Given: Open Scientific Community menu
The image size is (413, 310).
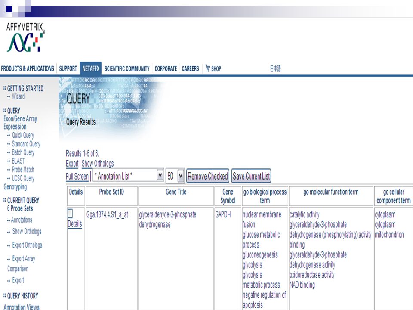Looking at the screenshot, I should [127, 68].
